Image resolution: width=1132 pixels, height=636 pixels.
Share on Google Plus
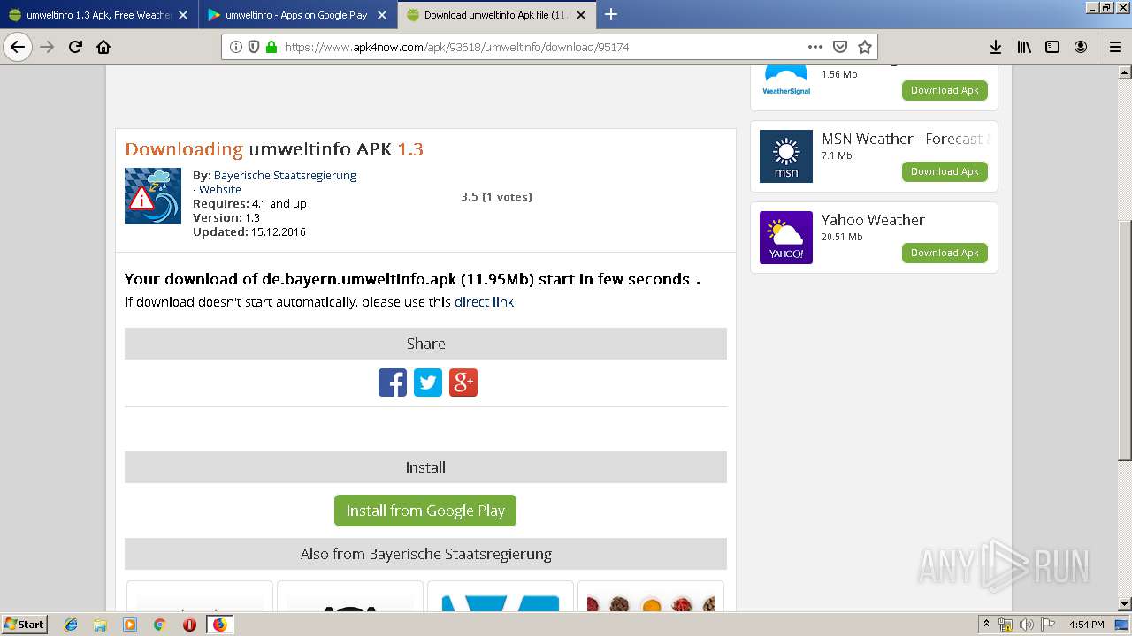tap(463, 382)
